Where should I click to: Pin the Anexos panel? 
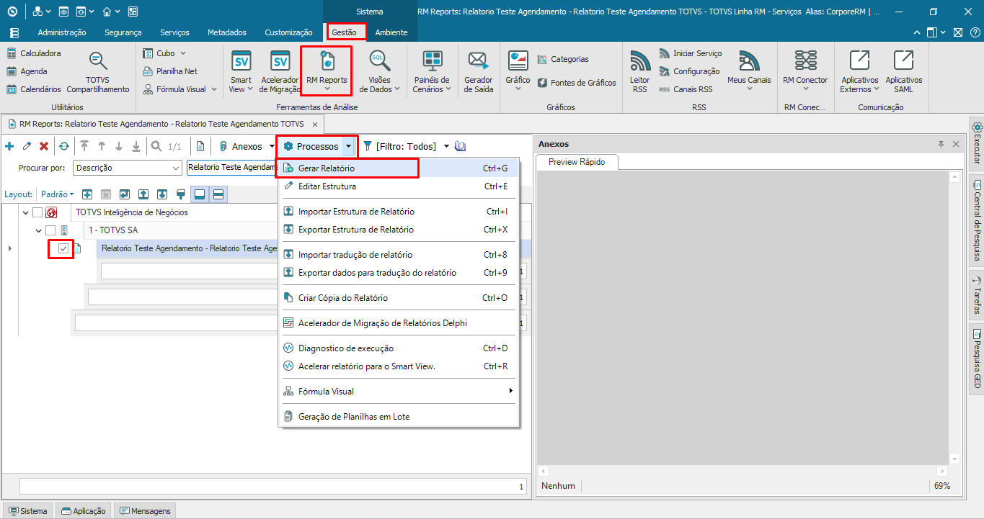(x=941, y=144)
